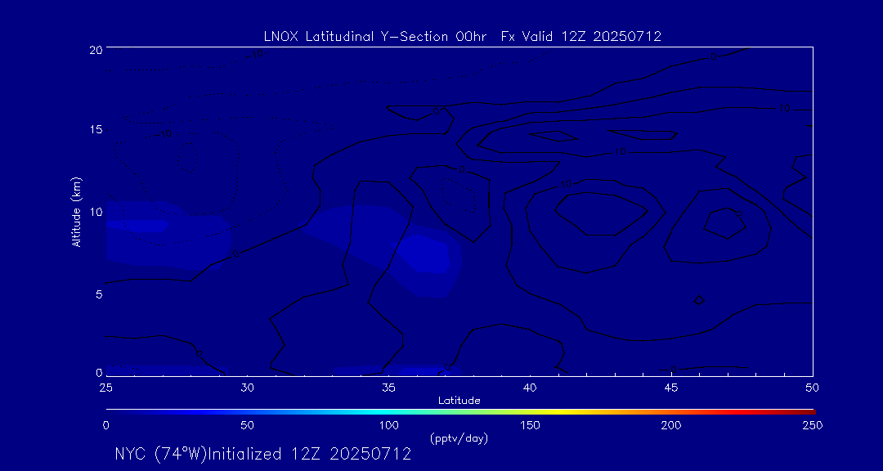Viewport: 883px width, 471px height.
Task: Click the "(pptv/day)" units label
Action: tap(459, 438)
